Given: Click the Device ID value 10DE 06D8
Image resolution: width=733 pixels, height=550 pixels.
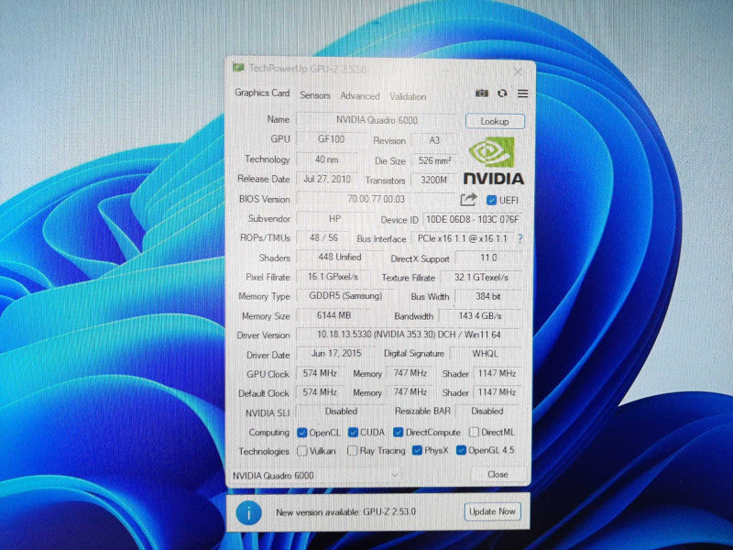Looking at the screenshot, I should [x=472, y=219].
